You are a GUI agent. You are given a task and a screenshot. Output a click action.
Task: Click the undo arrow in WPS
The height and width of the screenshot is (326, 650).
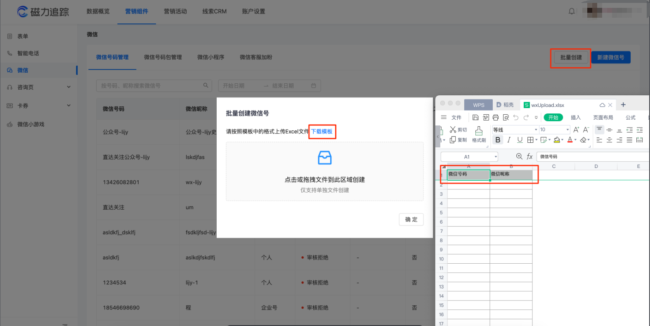point(516,118)
